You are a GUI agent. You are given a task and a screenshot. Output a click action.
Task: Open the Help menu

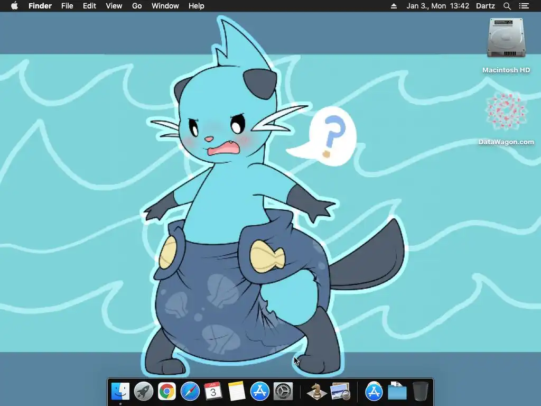click(x=197, y=6)
